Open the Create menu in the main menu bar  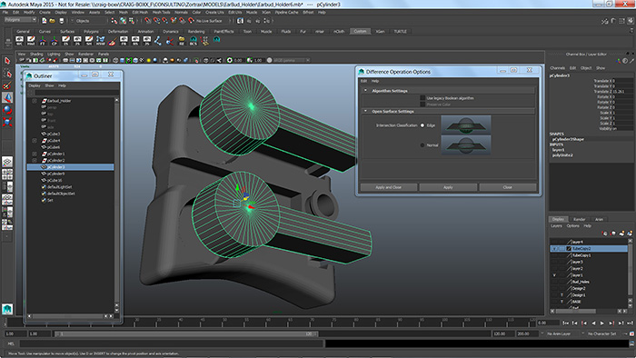[x=45, y=12]
